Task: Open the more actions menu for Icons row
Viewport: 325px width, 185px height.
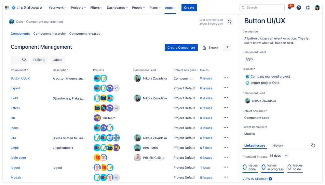Action: (x=226, y=128)
